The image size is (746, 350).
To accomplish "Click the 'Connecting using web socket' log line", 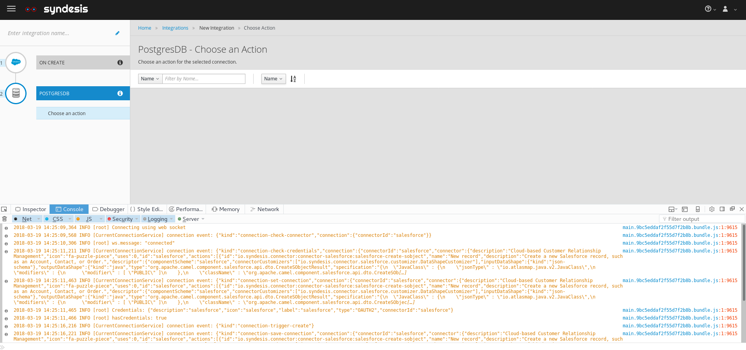I will pyautogui.click(x=99, y=227).
